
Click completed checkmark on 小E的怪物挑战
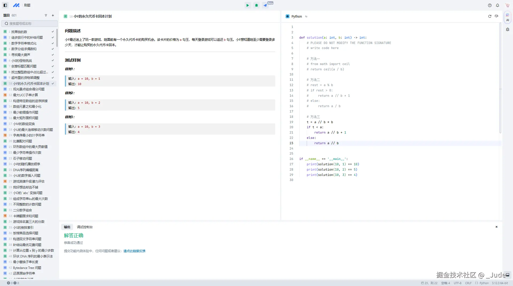pos(53,61)
